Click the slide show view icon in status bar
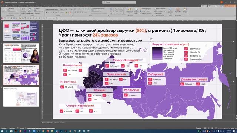The height and width of the screenshot is (133, 237). tap(216, 128)
